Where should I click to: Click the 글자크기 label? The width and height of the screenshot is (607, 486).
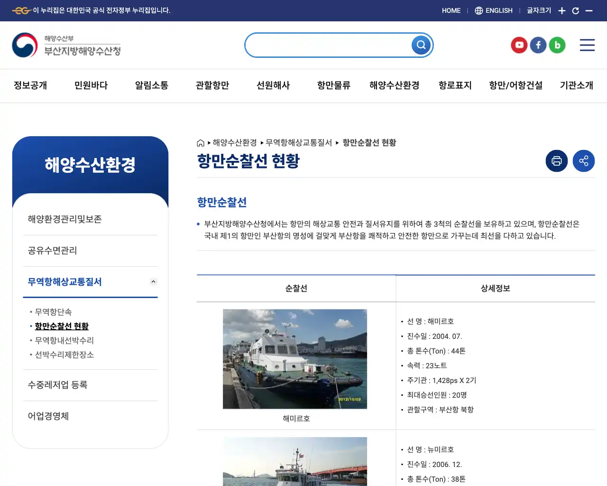click(x=539, y=10)
